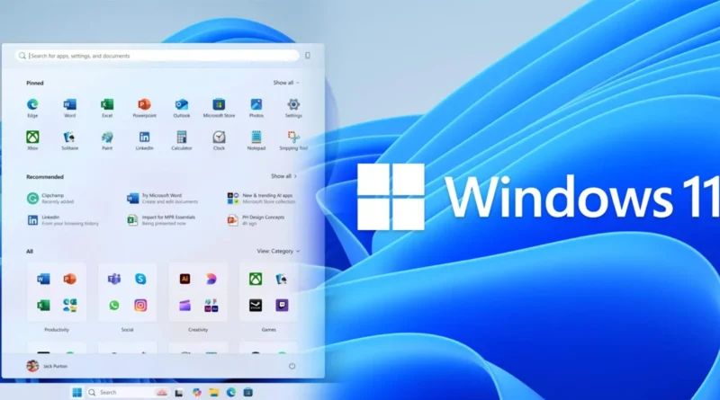Click the Start menu search field

(x=157, y=56)
